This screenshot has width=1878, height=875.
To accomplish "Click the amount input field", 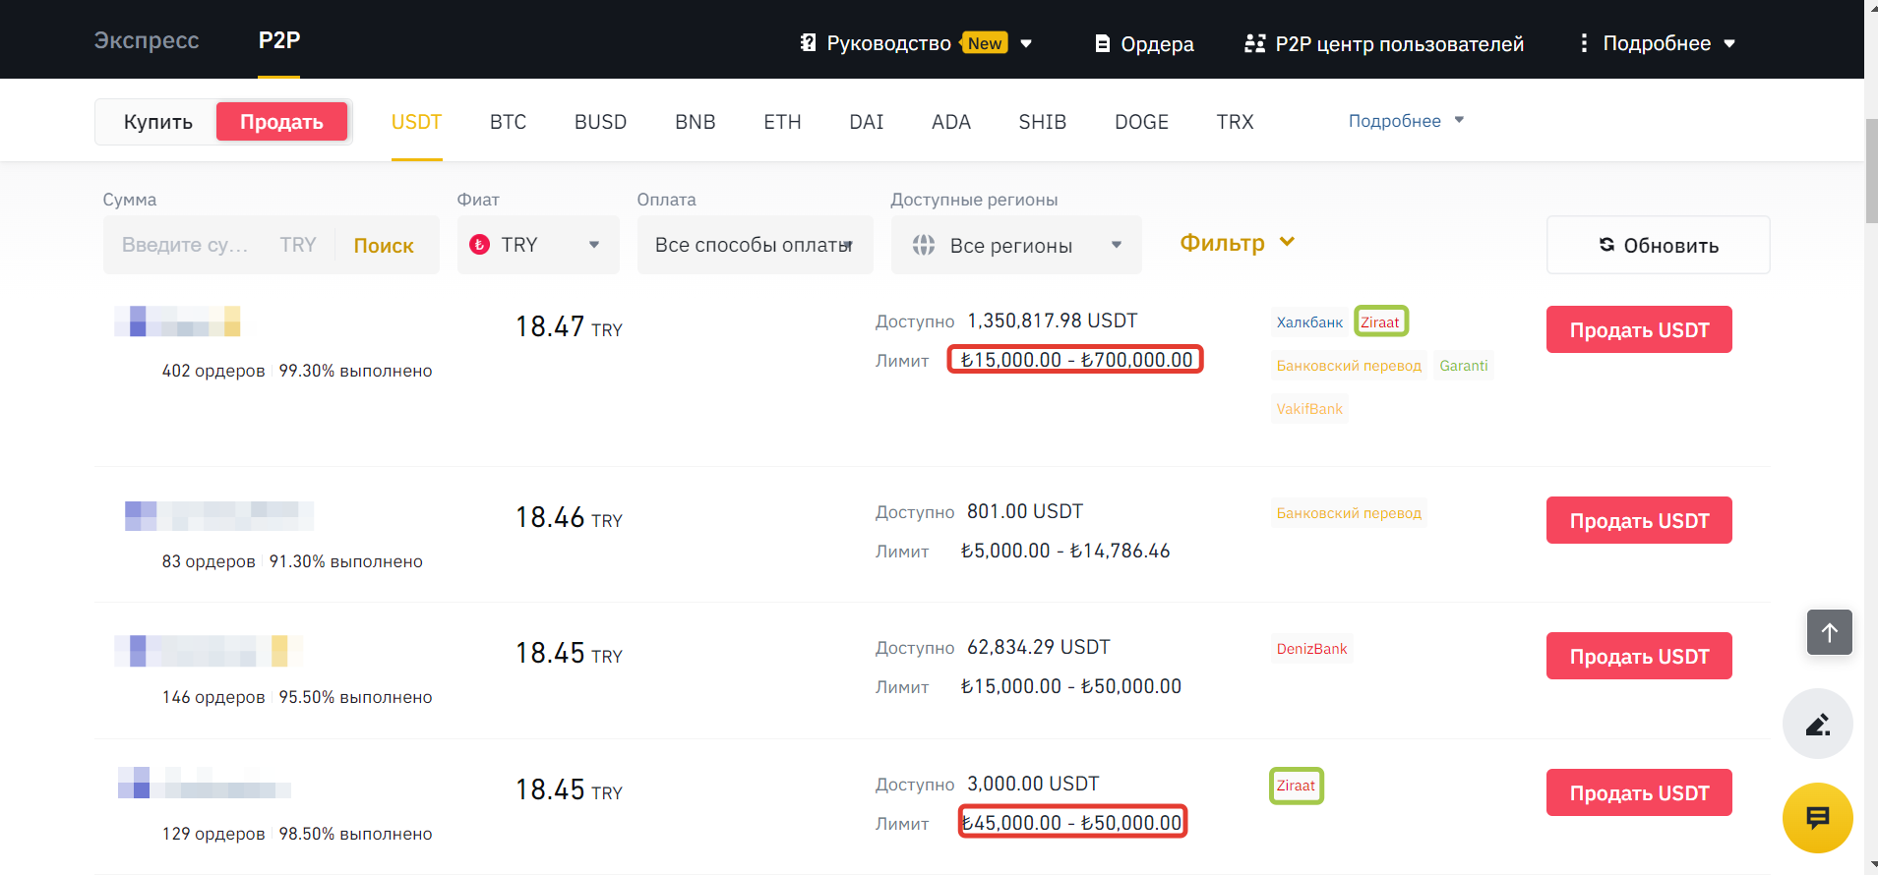I will click(x=187, y=245).
